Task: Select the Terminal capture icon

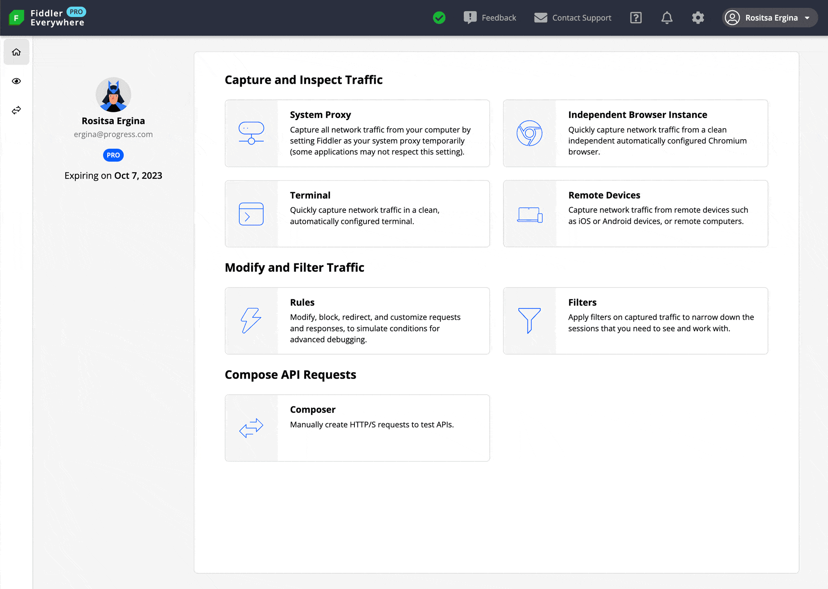Action: click(x=251, y=214)
